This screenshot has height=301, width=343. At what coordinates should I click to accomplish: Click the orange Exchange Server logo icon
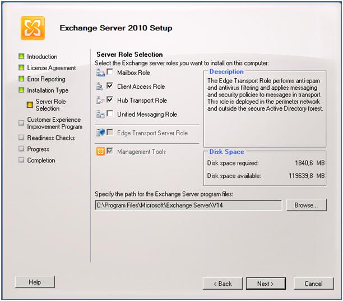33,28
